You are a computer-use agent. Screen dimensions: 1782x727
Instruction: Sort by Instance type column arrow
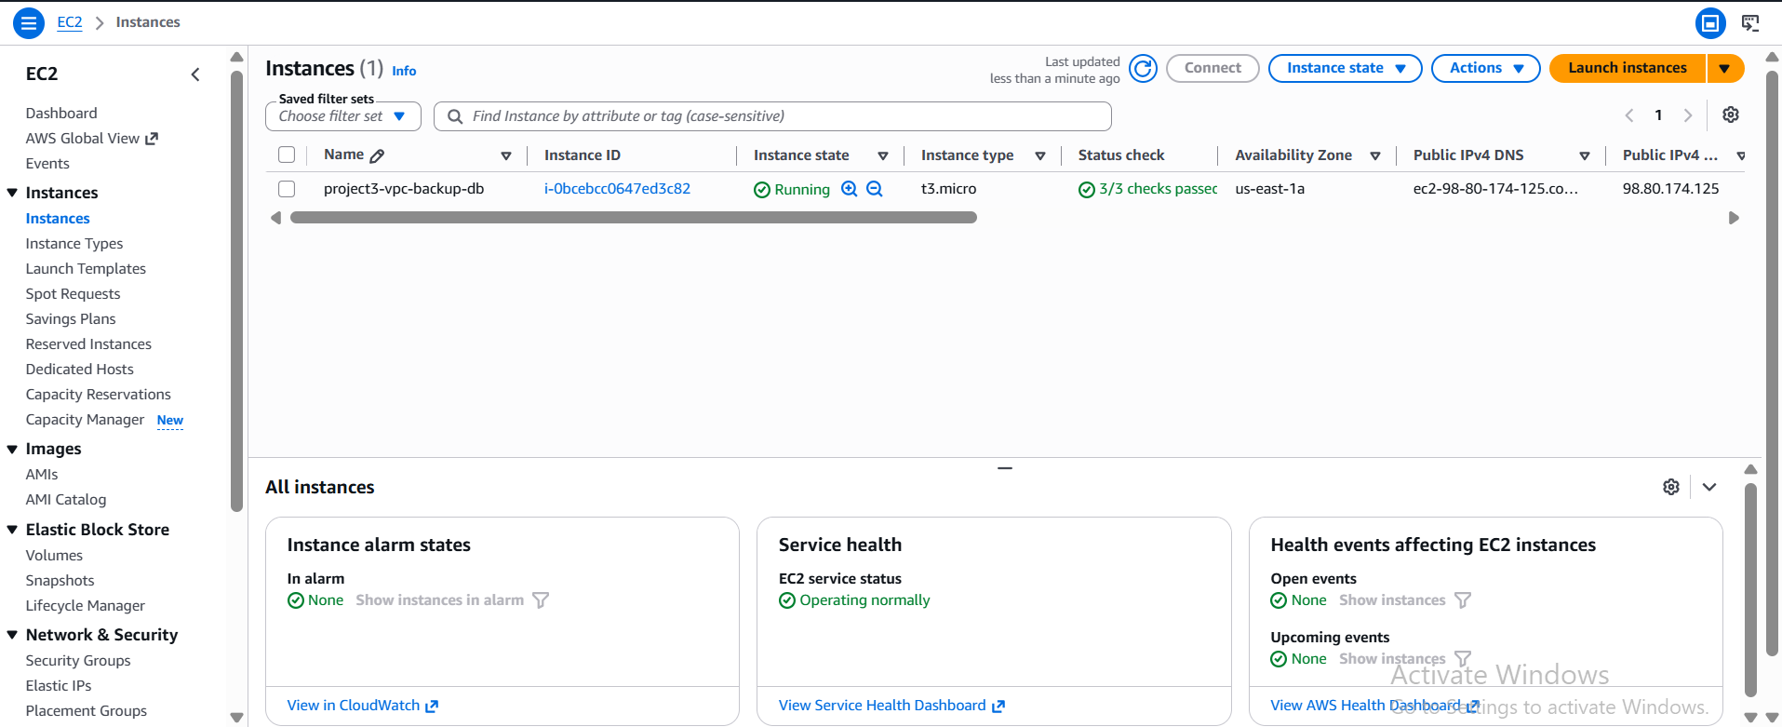(1040, 155)
